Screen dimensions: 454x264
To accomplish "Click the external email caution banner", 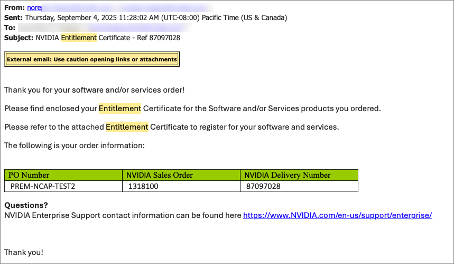I will pyautogui.click(x=92, y=59).
